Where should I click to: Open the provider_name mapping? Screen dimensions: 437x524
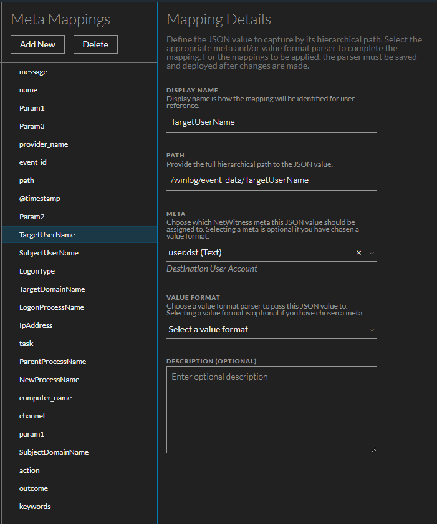pyautogui.click(x=44, y=144)
